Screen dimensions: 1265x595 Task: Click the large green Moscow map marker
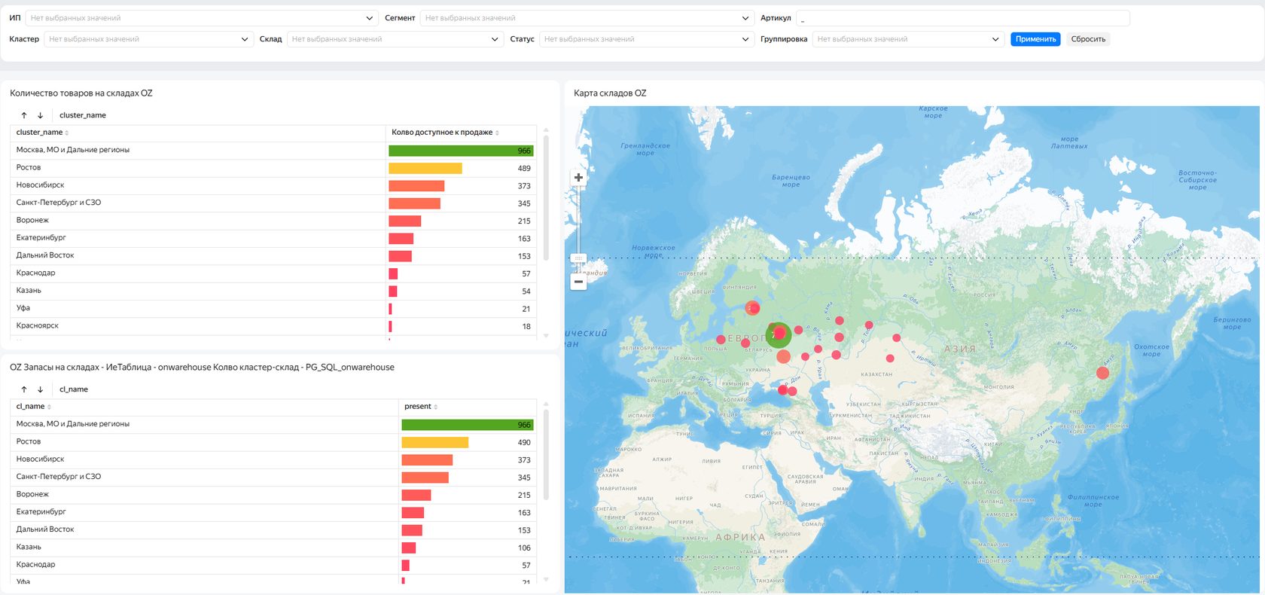[779, 334]
